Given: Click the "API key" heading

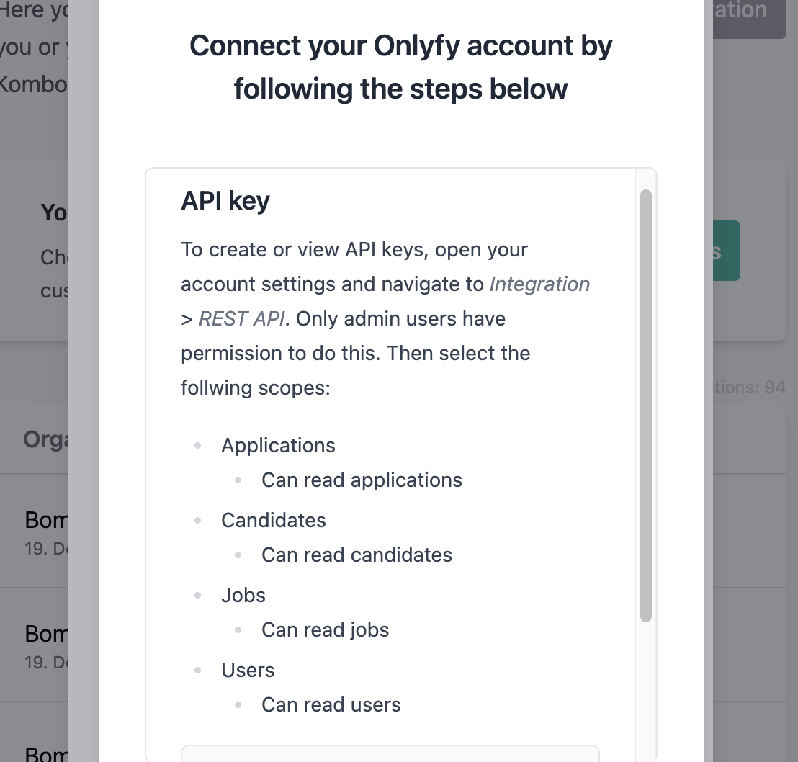Looking at the screenshot, I should [x=225, y=200].
